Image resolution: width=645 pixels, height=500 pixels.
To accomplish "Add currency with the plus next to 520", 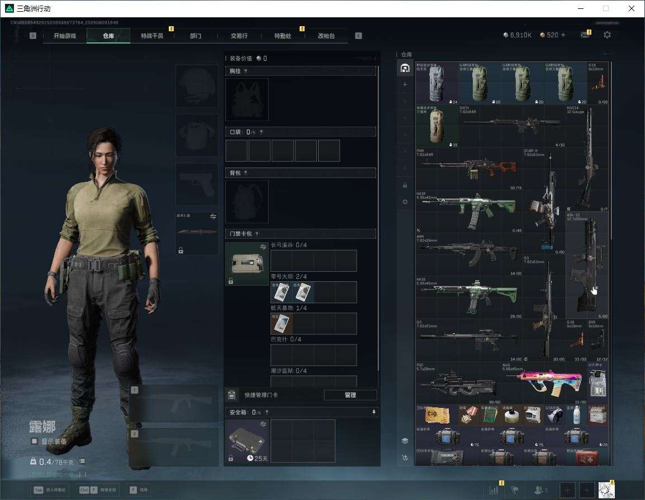I will (x=563, y=35).
